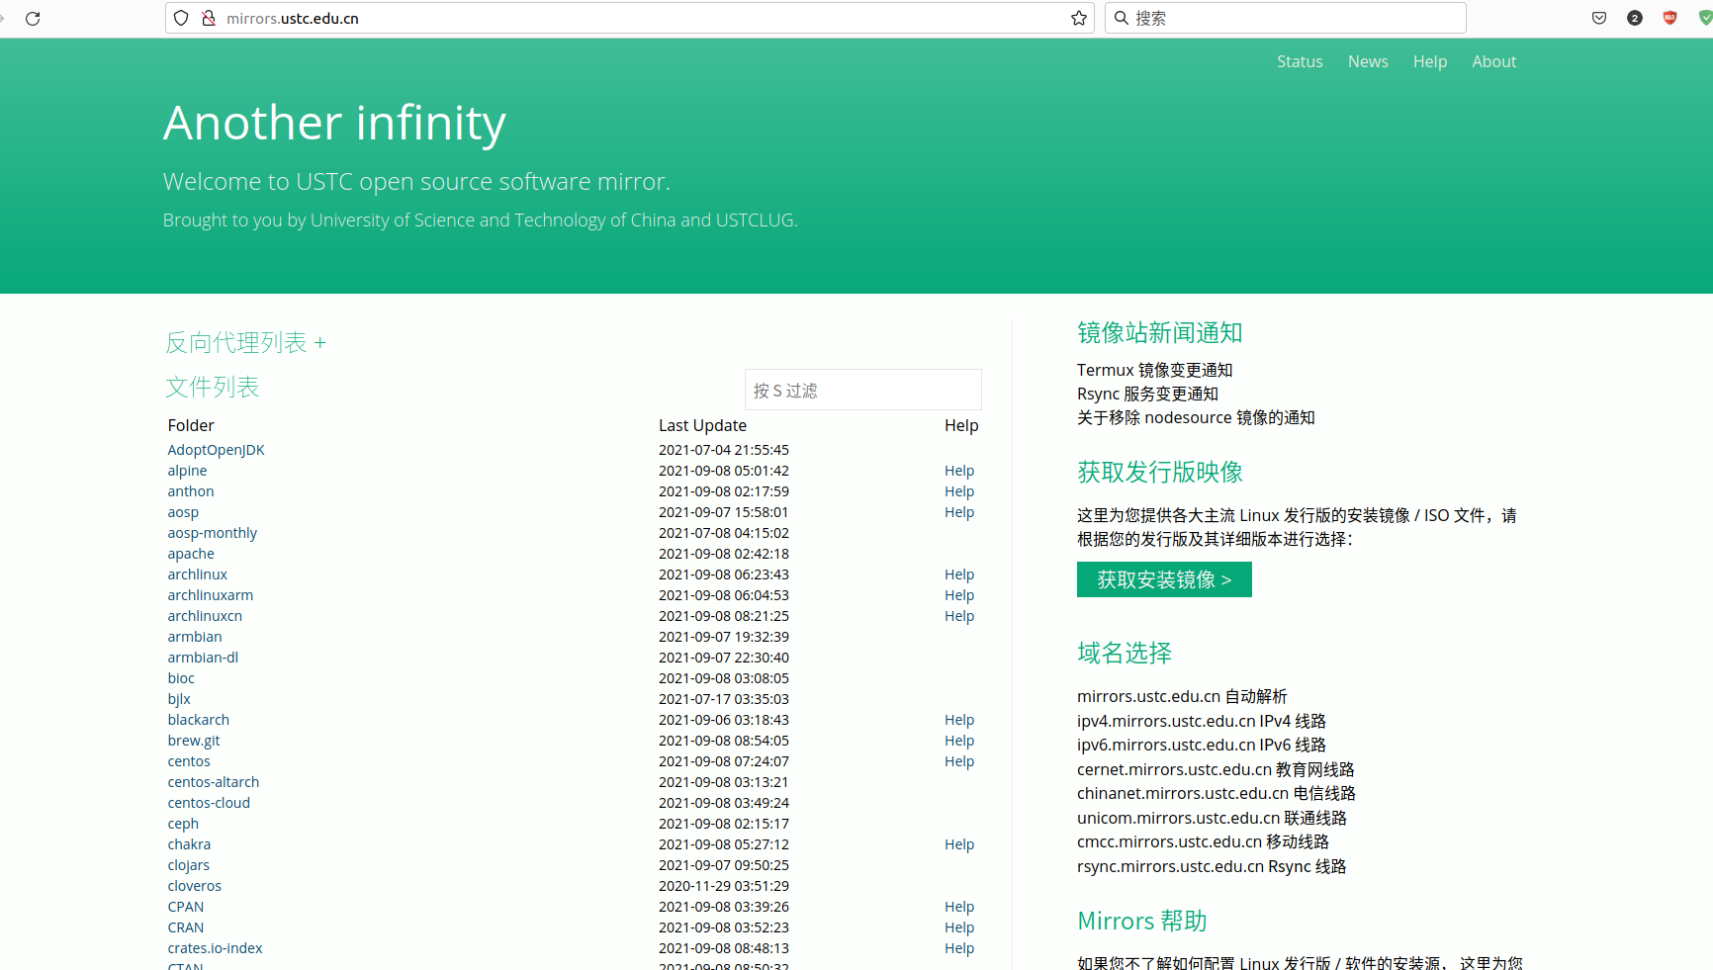1713x970 pixels.
Task: Open the brew.git folder
Action: pos(194,741)
